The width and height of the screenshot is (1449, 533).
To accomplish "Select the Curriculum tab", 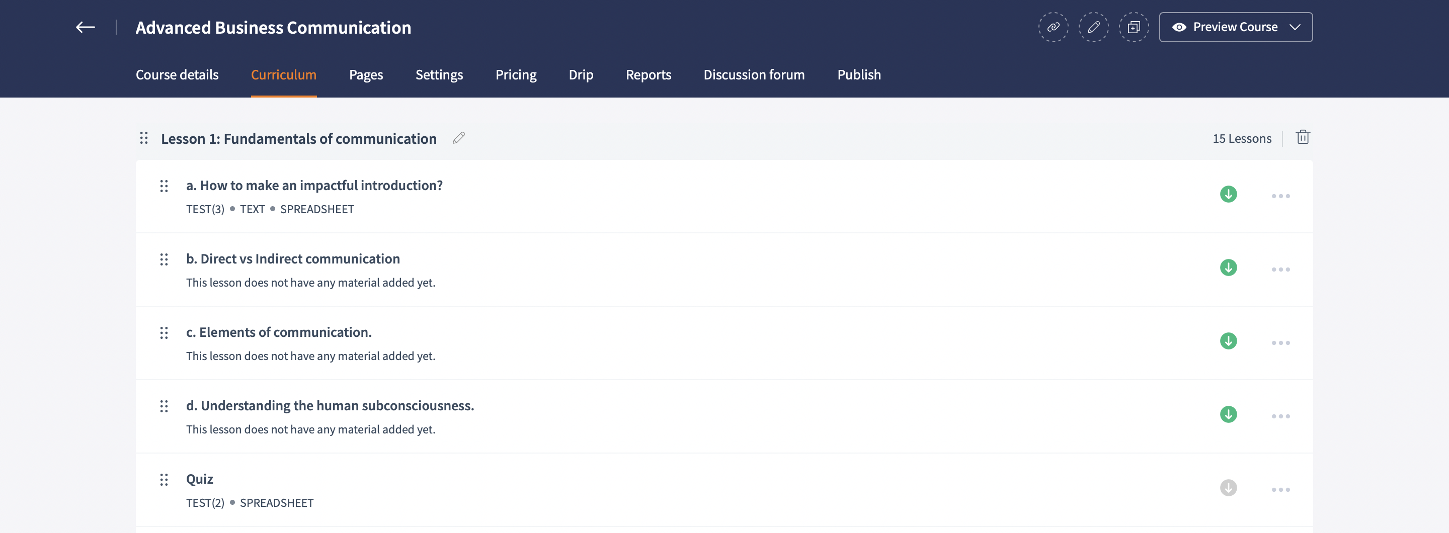I will (x=283, y=75).
